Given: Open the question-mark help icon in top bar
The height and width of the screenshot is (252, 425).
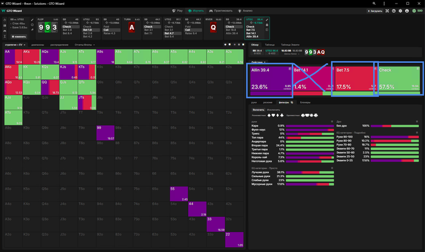Looking at the screenshot, I should [394, 11].
